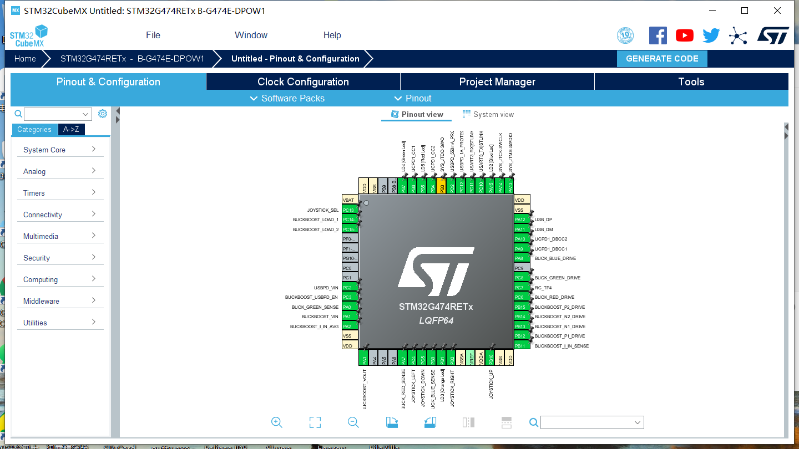
Task: Fit chip view to screen
Action: tap(315, 422)
